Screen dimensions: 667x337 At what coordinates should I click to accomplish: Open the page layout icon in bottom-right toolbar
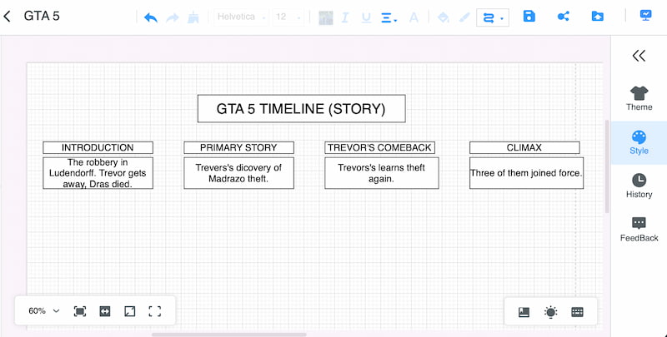pyautogui.click(x=524, y=312)
